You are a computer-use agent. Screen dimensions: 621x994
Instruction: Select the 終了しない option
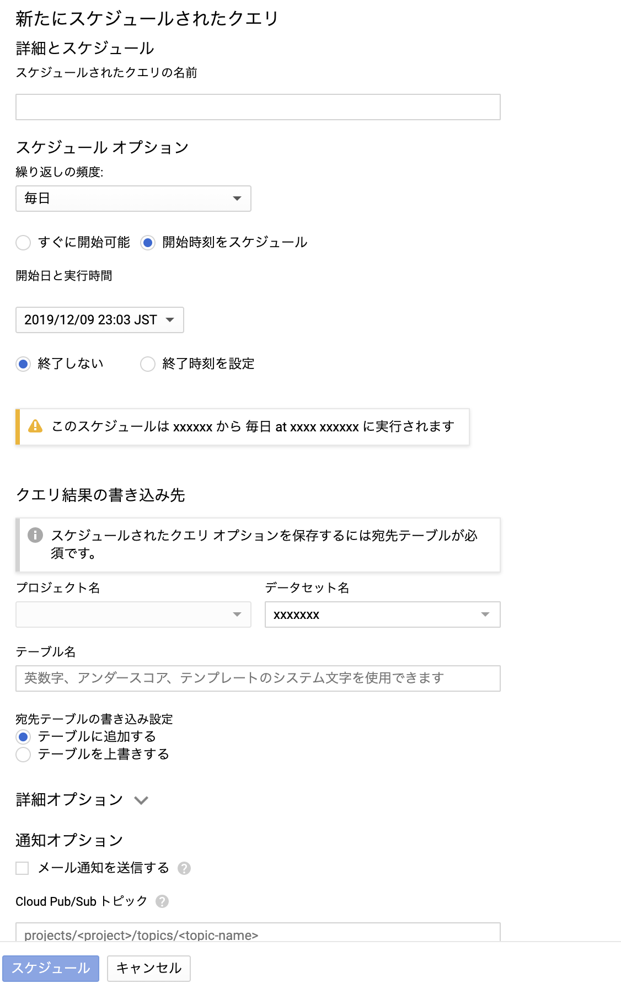coord(23,364)
